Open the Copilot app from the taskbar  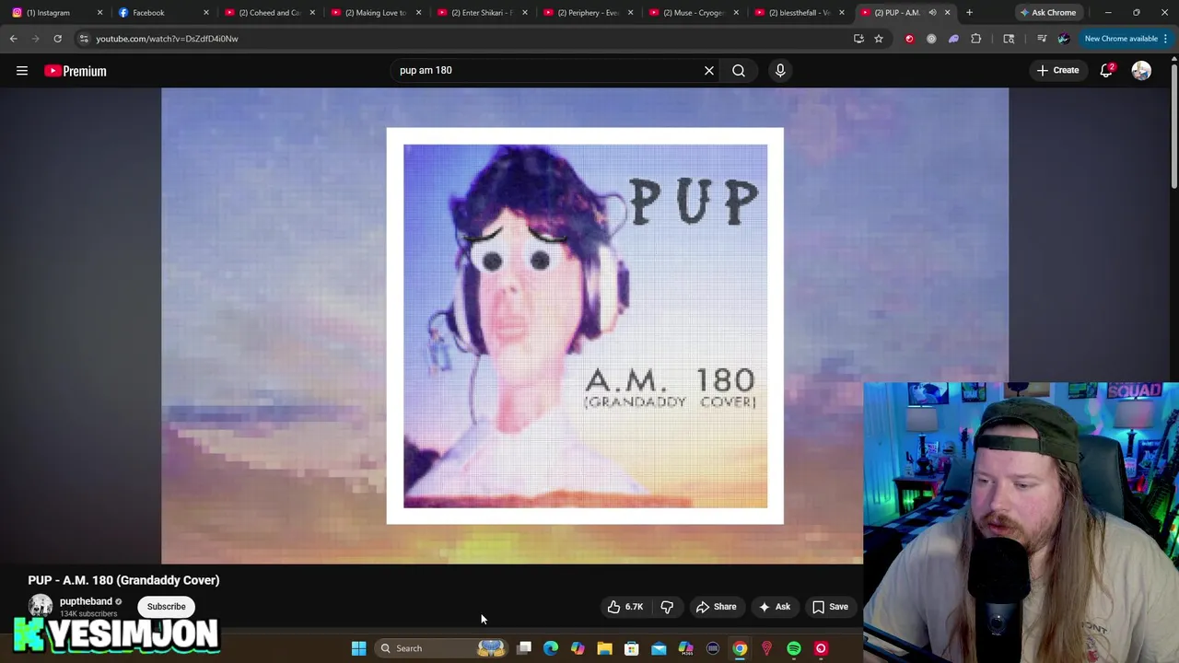pos(578,648)
